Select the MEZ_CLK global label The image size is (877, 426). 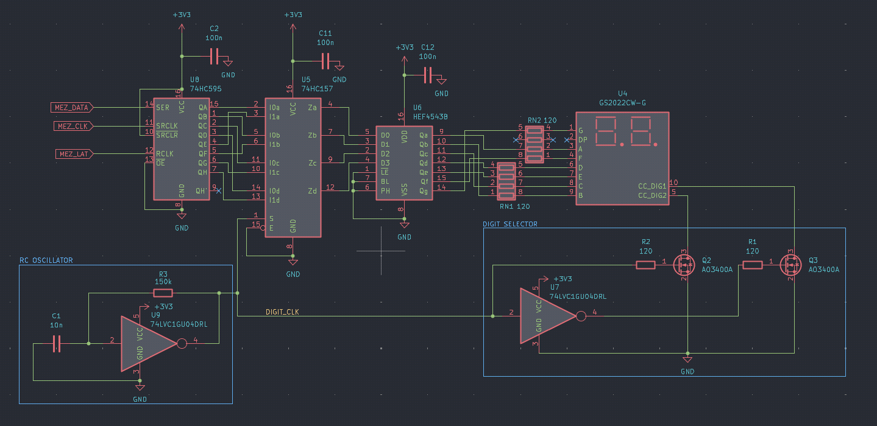coord(73,127)
